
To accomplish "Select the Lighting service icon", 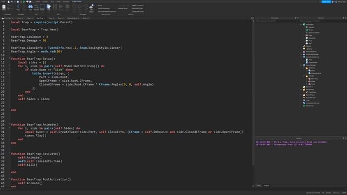I will click(304, 49).
